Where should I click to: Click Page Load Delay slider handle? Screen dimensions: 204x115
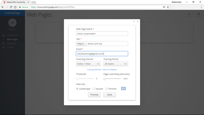(105, 79)
